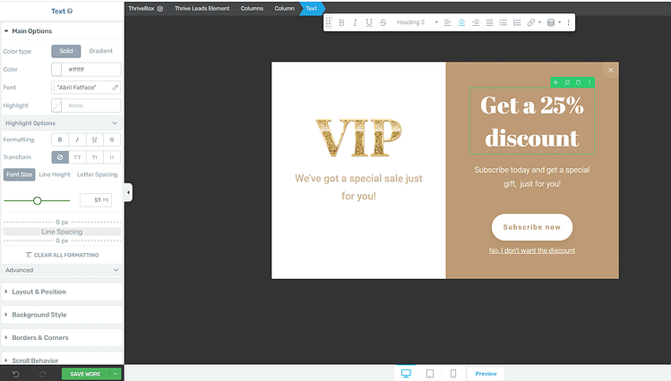Click the SAVE WORK button
Screen dimensions: 671x381
coord(85,374)
